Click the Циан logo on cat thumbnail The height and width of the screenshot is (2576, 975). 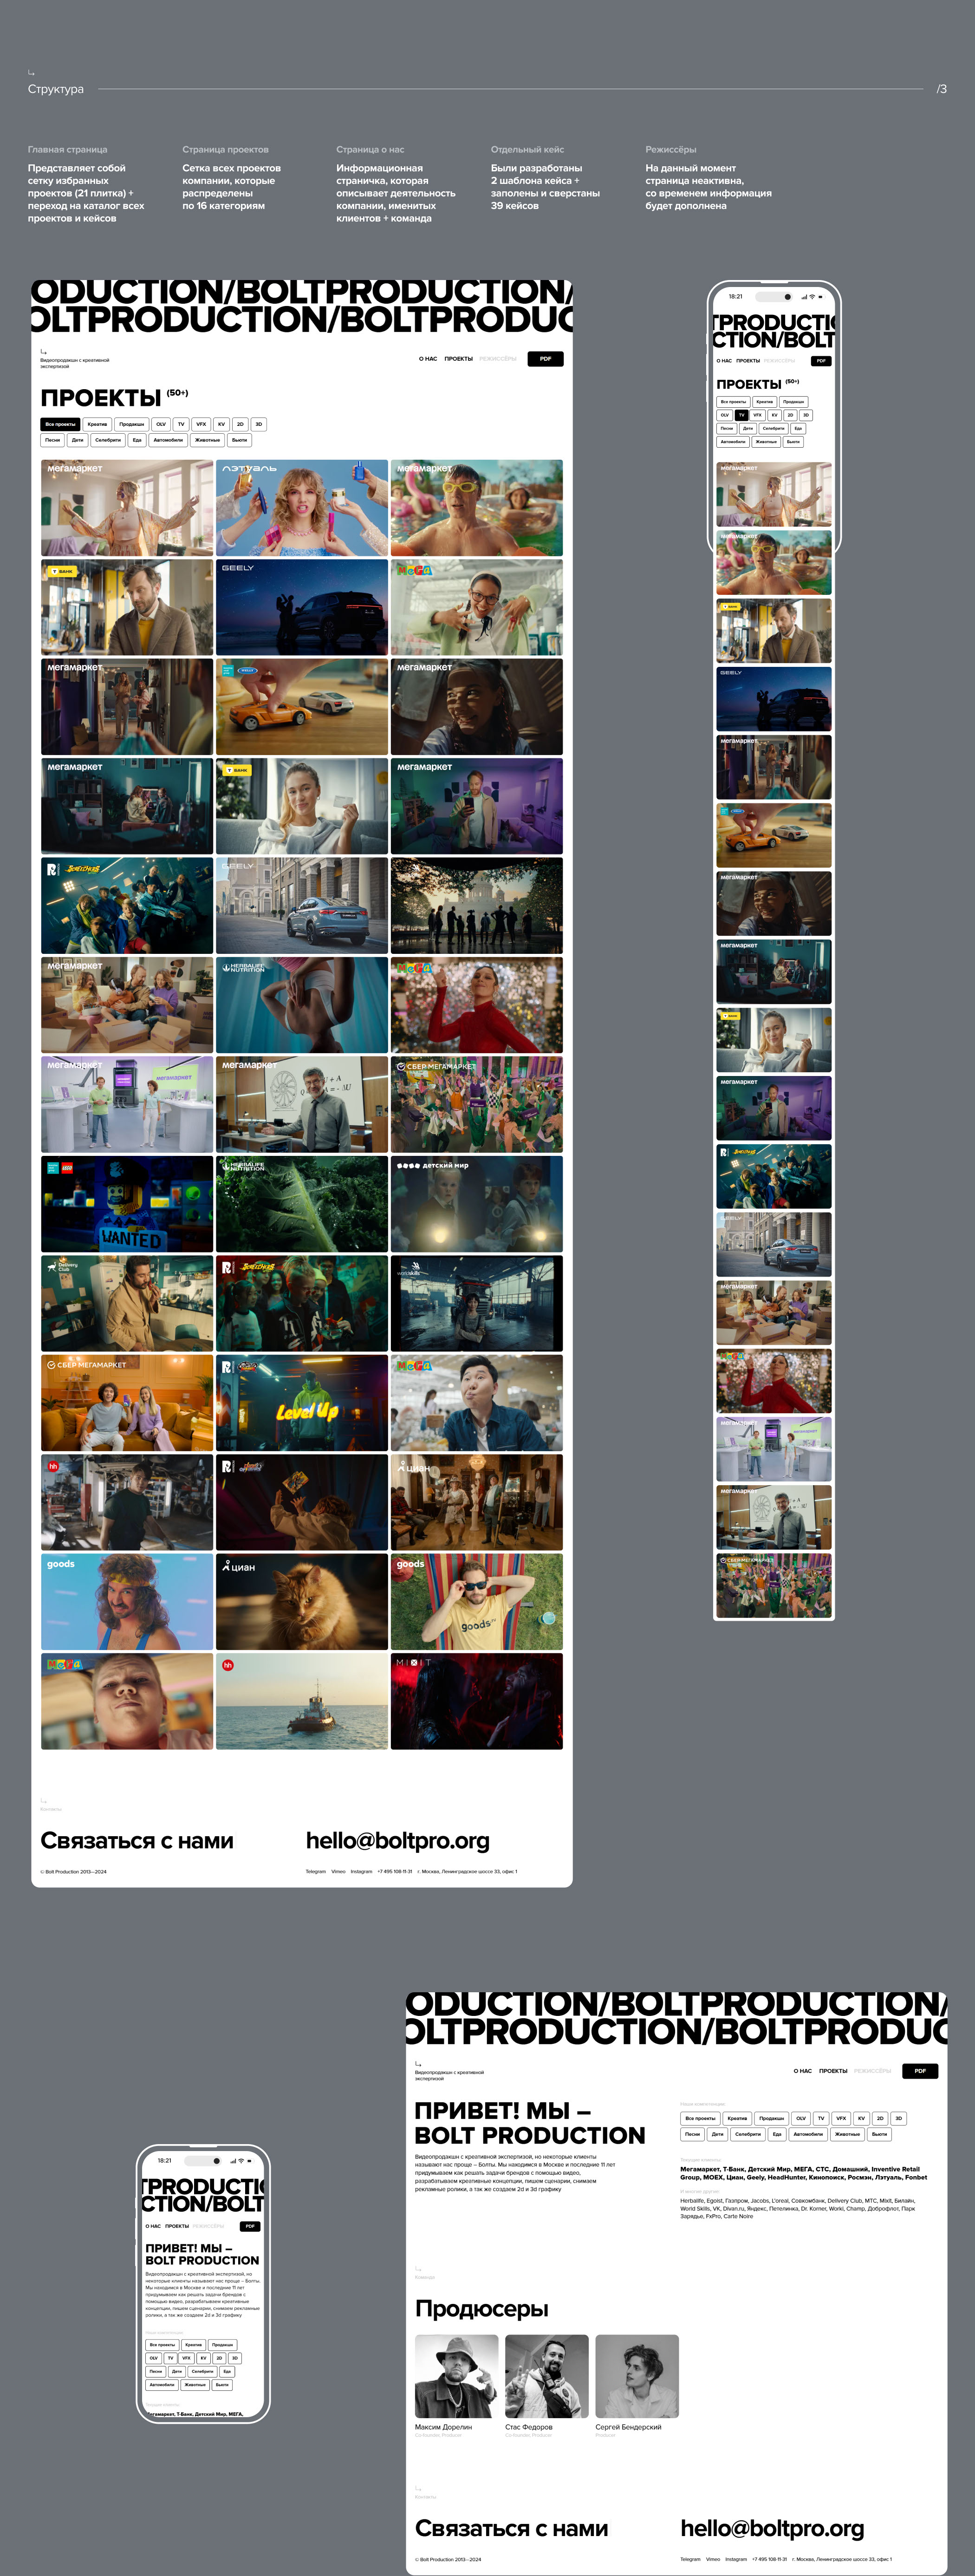point(238,1567)
